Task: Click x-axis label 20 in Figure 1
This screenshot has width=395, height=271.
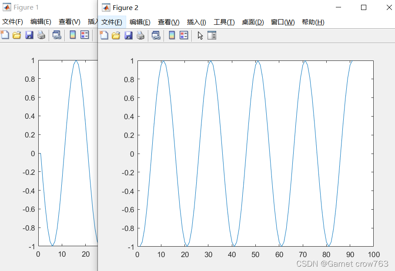Action: click(x=86, y=254)
